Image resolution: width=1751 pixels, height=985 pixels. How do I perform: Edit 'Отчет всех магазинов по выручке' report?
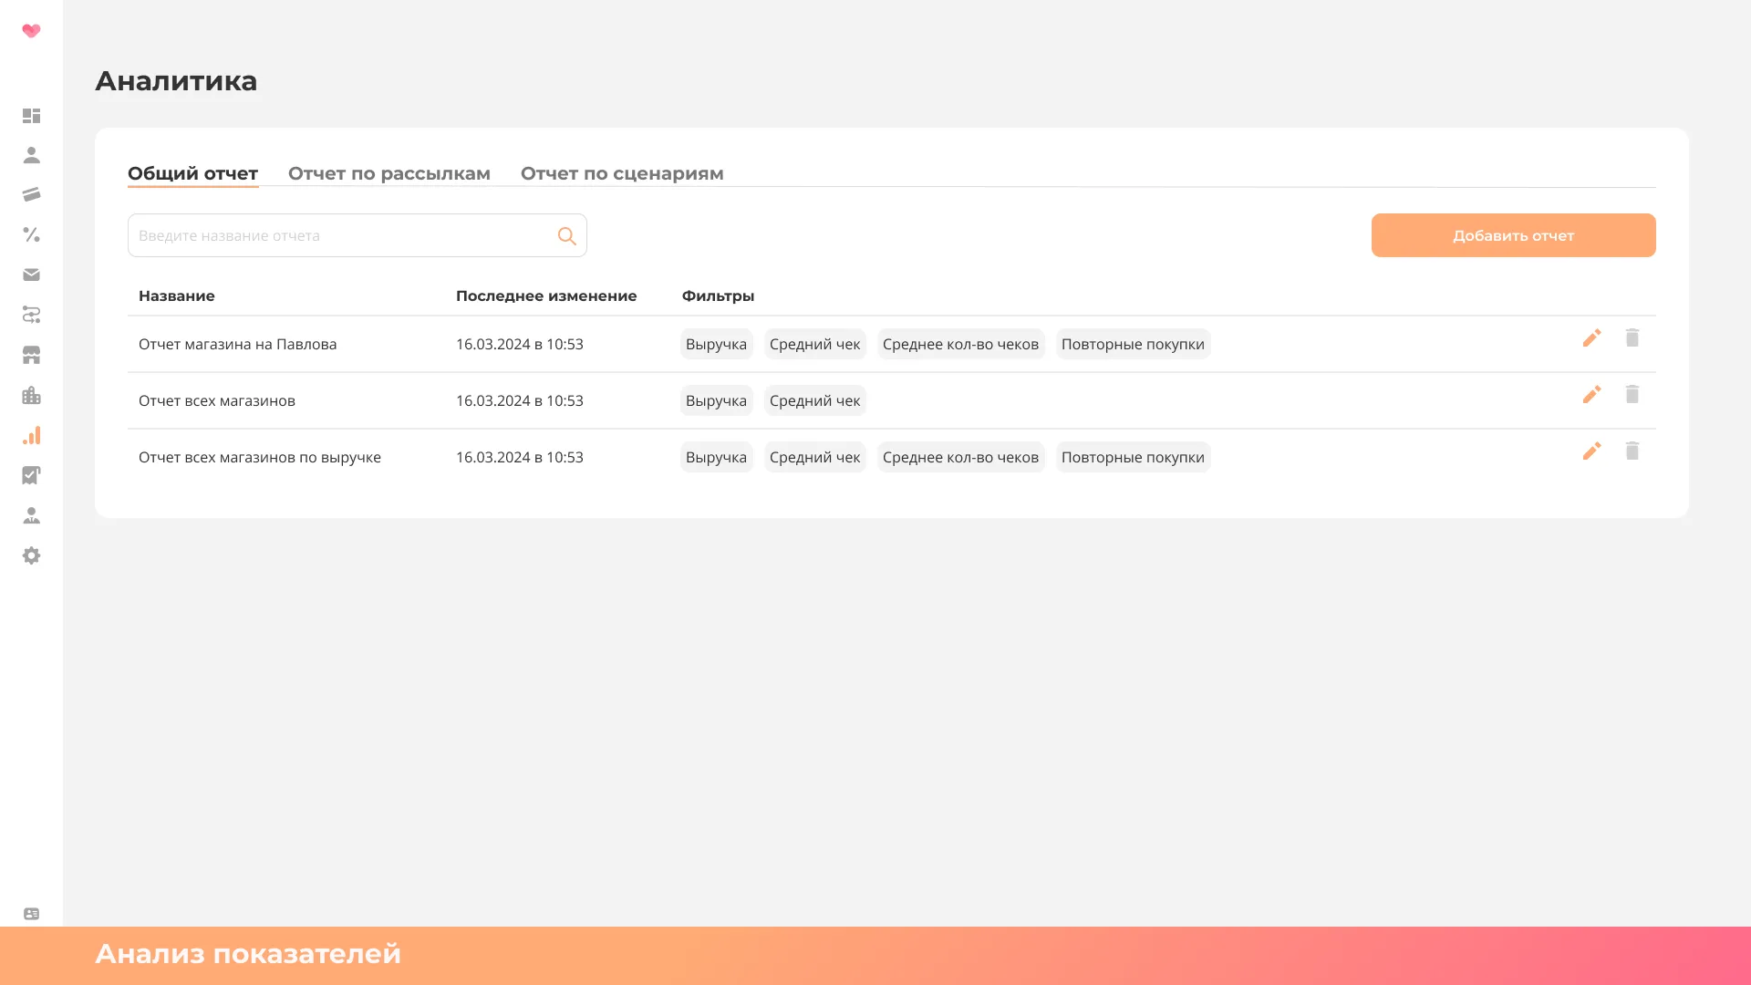point(1591,451)
